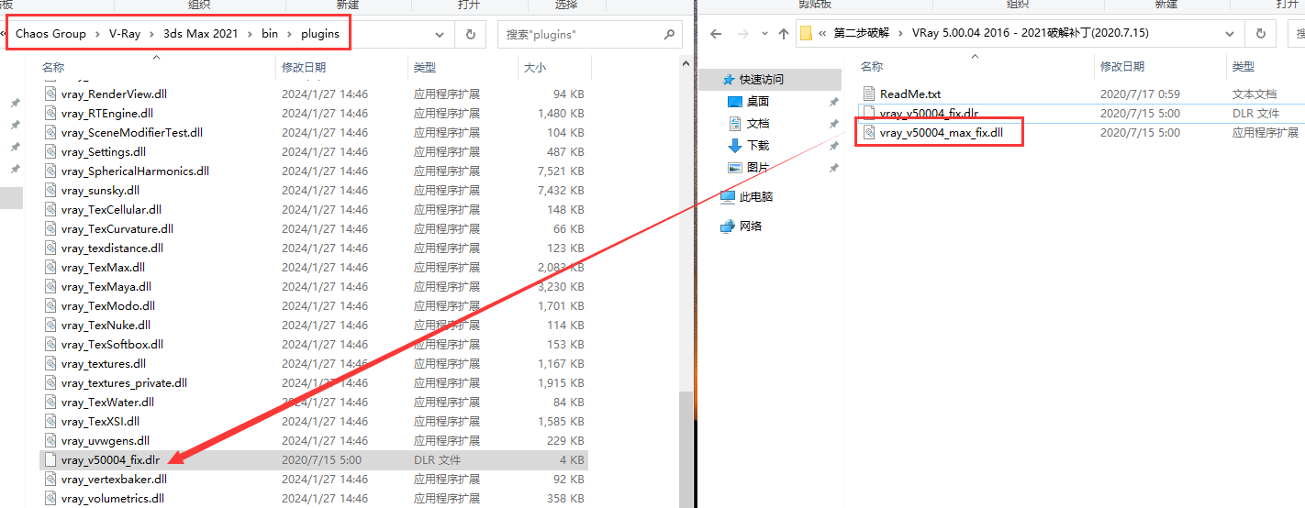Image resolution: width=1305 pixels, height=508 pixels.
Task: Select vray_SphericalHarmonics.dll file
Action: pyautogui.click(x=314, y=171)
